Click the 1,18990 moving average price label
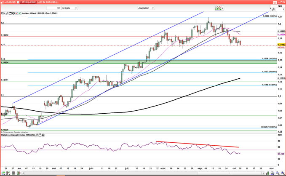This screenshot has height=176, width=286. 281,32
